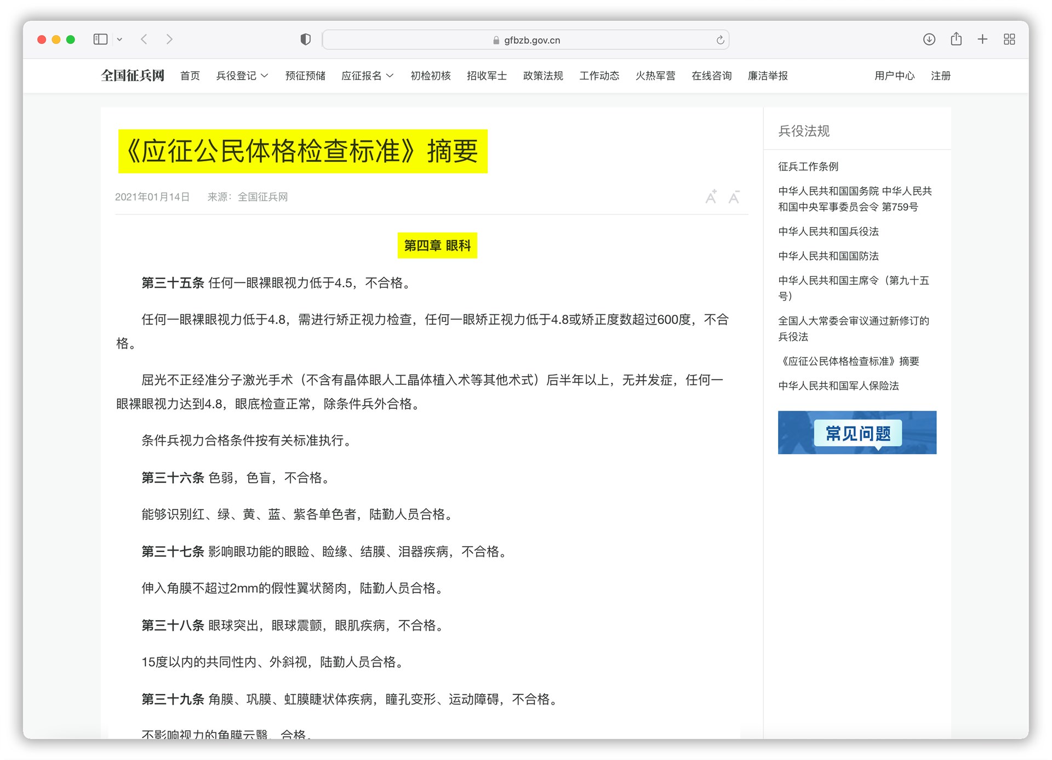Select the 政策法规 navigation item
Viewport: 1052px width, 760px height.
(x=543, y=76)
